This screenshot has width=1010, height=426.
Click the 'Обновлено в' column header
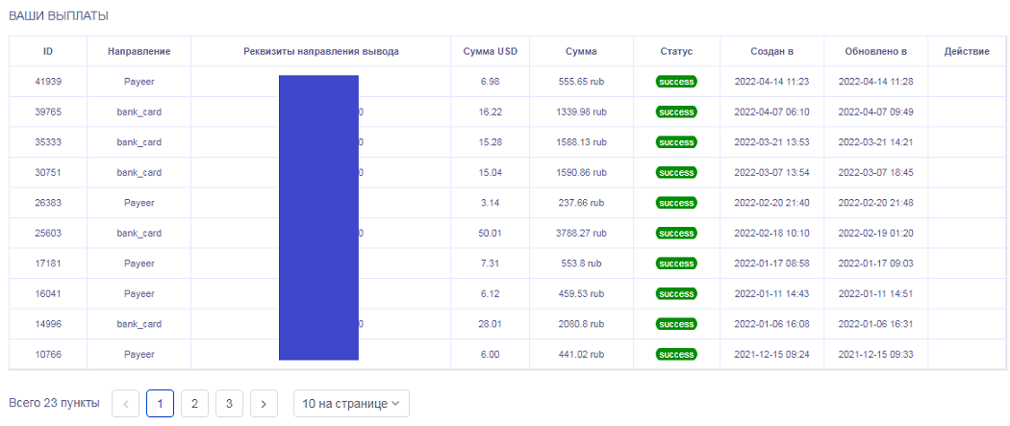[x=875, y=52]
